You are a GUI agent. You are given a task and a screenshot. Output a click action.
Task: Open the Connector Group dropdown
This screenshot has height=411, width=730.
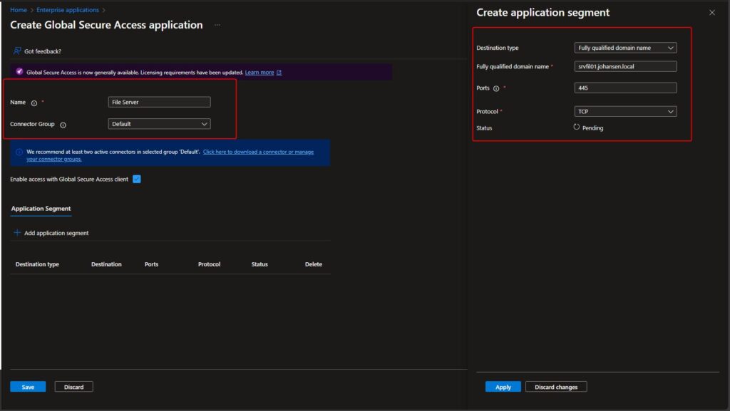(x=159, y=124)
